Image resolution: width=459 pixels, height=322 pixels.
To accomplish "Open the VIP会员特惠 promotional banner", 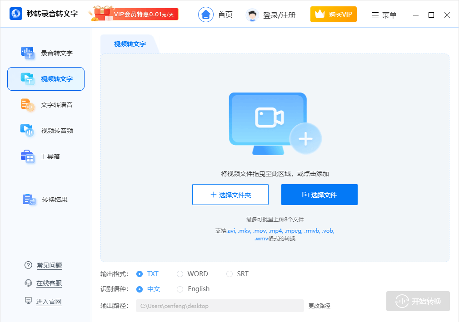I will [x=134, y=14].
